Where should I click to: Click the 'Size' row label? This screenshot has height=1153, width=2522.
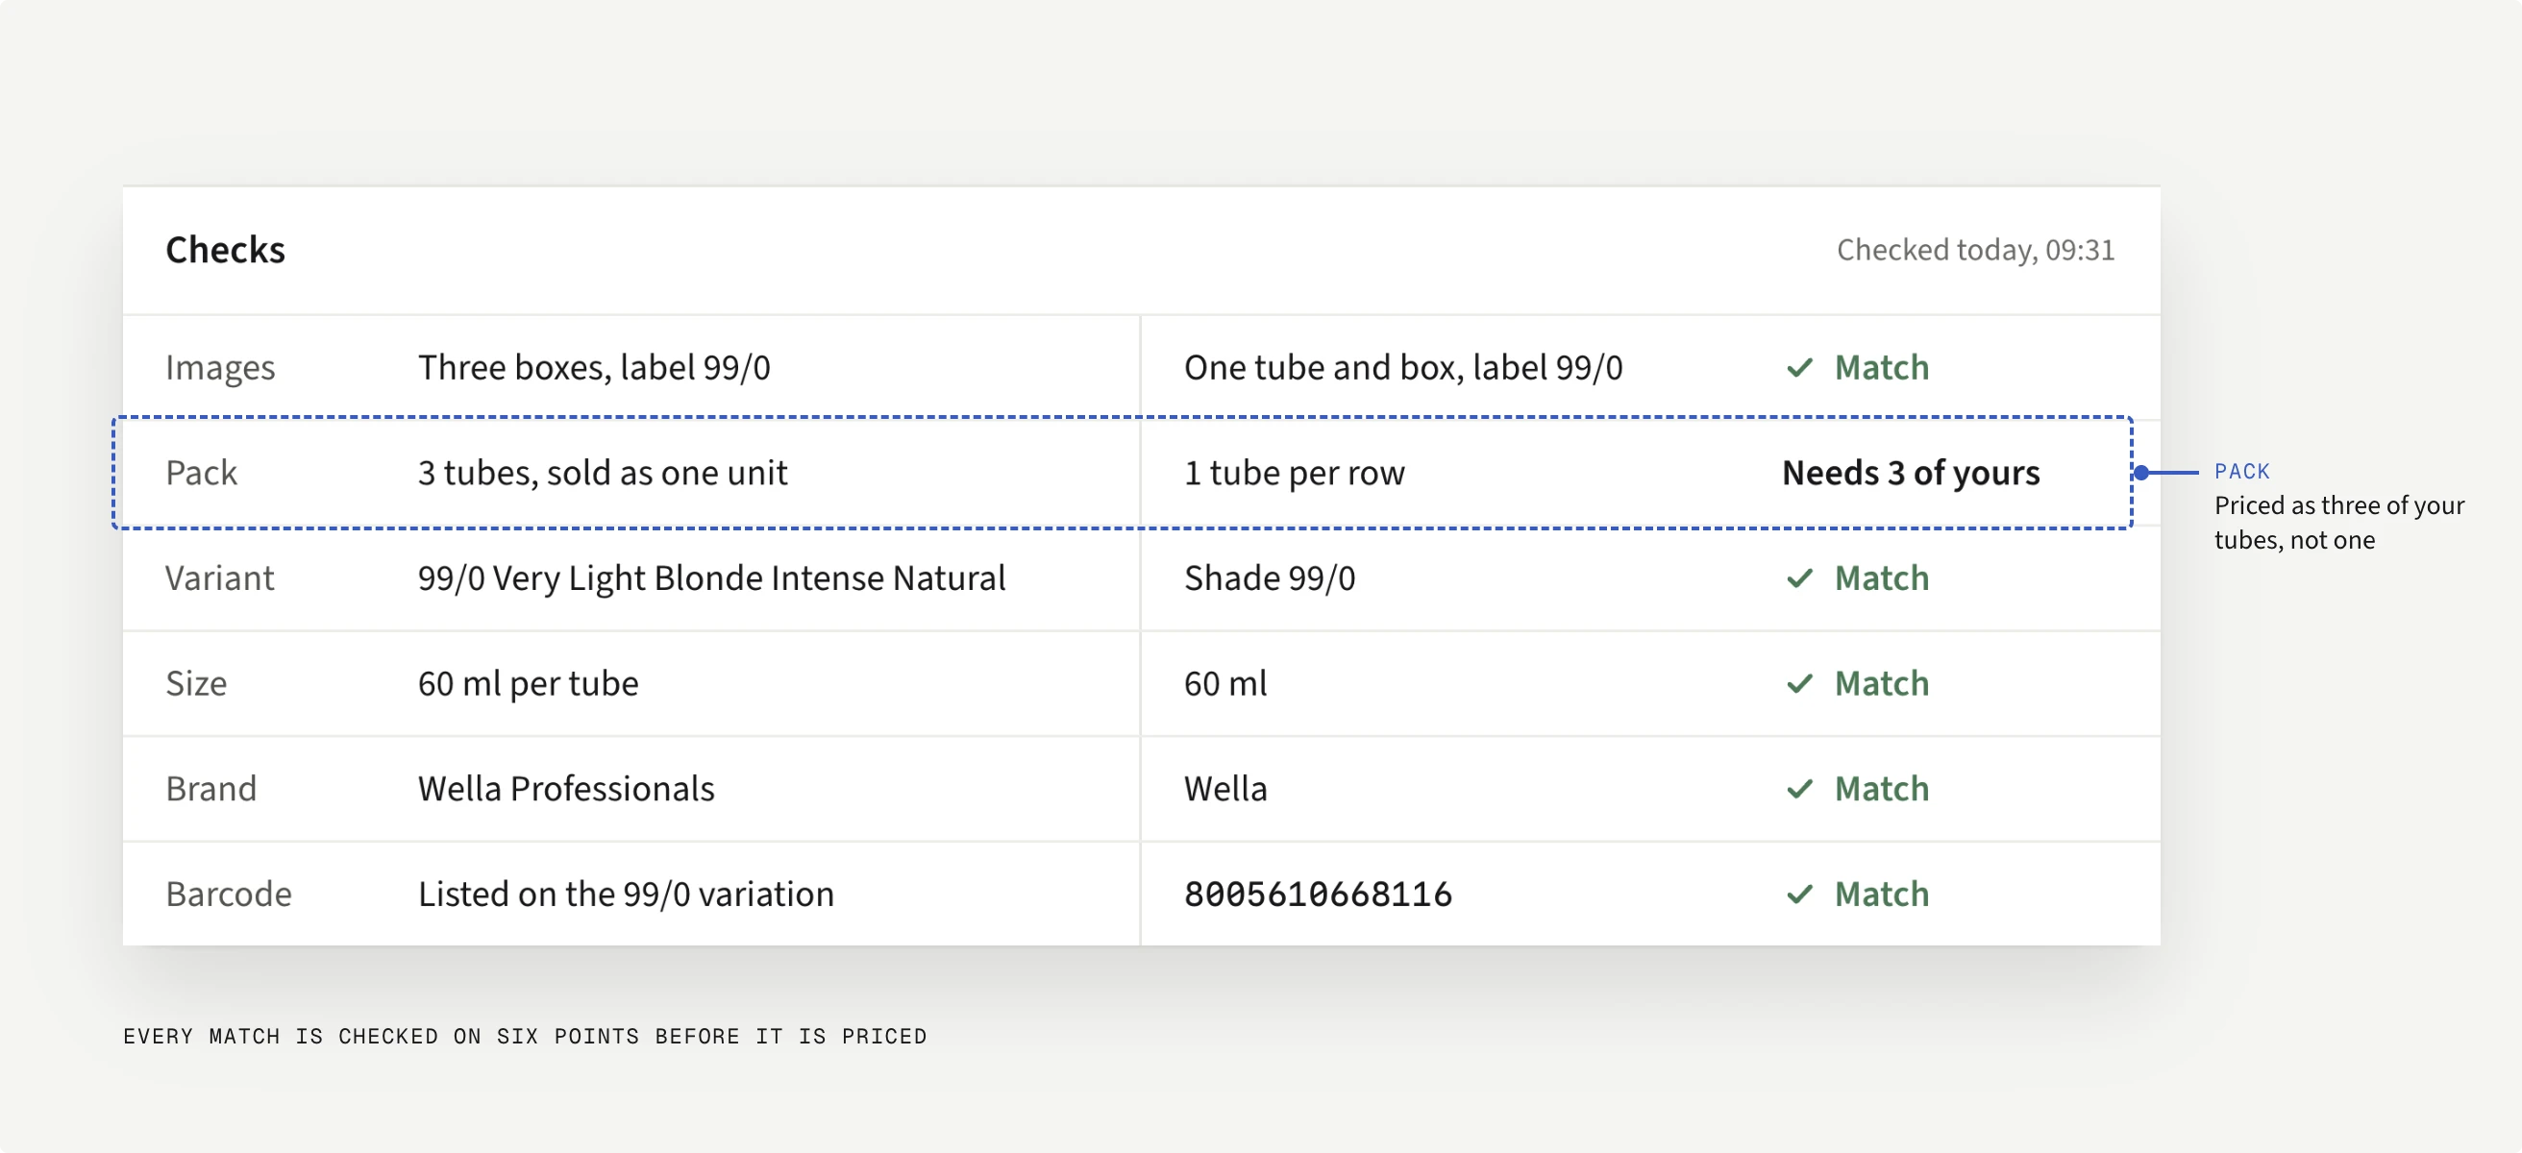tap(196, 683)
